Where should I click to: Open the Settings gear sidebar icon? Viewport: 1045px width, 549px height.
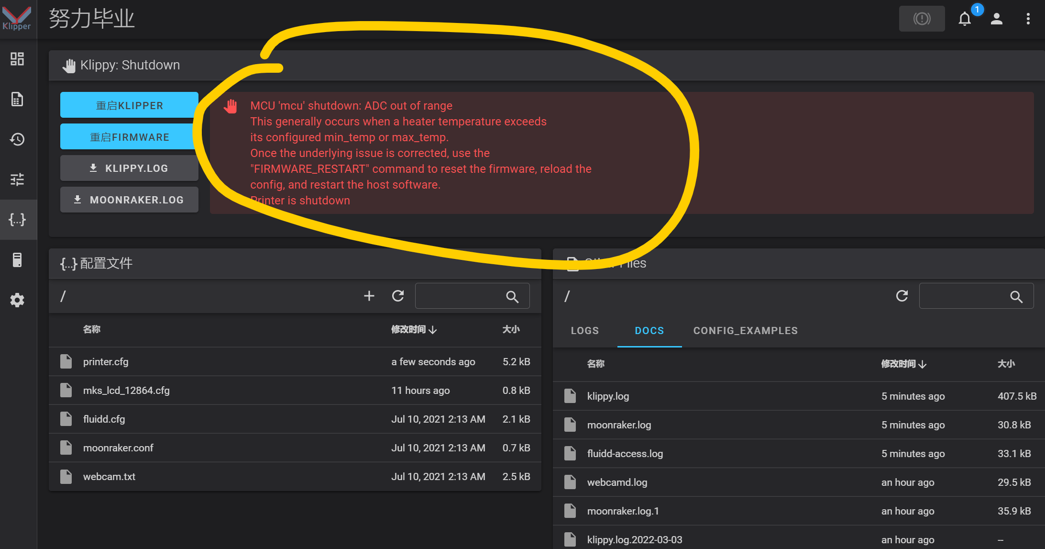[x=17, y=300]
